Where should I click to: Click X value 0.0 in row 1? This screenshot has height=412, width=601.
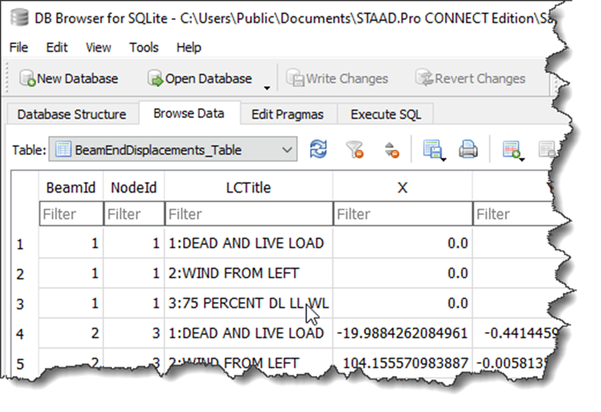pos(402,244)
